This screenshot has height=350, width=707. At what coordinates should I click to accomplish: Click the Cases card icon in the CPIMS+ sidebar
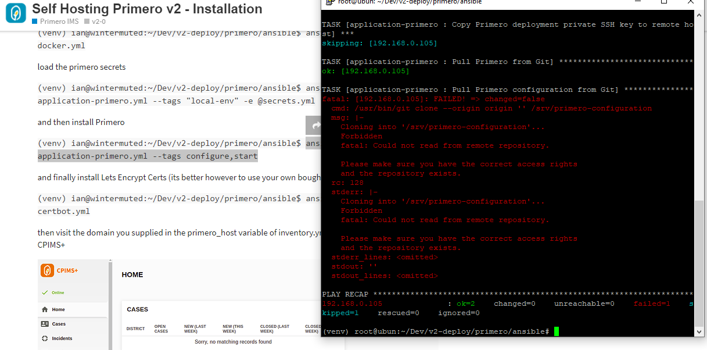tap(45, 324)
